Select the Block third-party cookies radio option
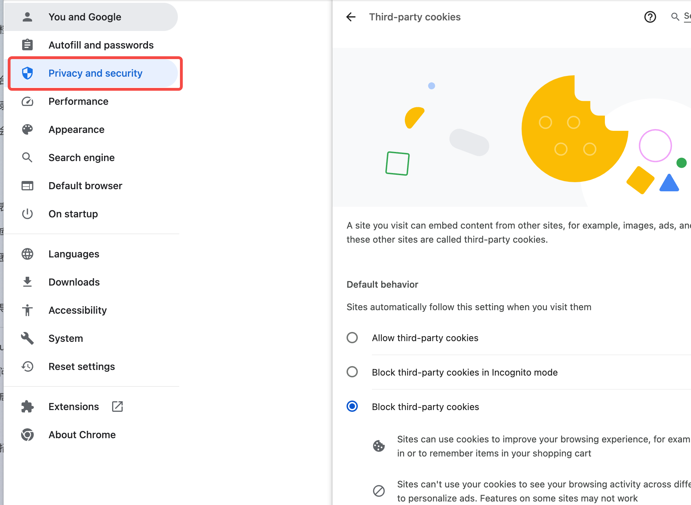 tap(352, 407)
